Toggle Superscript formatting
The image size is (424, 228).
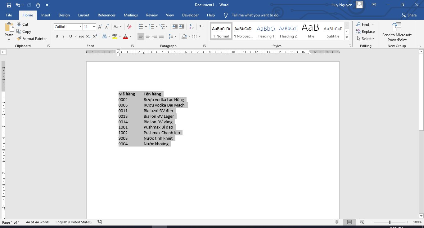click(x=95, y=36)
